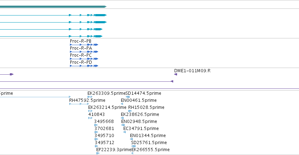
Task: Click the EC34791.5prime label
Action: pyautogui.click(x=141, y=129)
